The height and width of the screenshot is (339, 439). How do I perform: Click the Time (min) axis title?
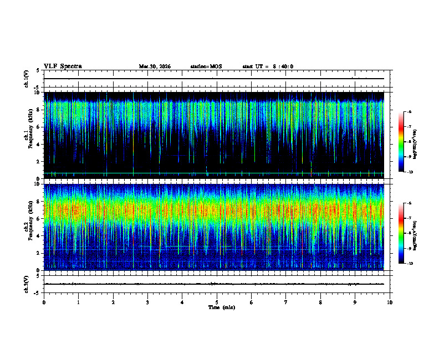point(222,307)
